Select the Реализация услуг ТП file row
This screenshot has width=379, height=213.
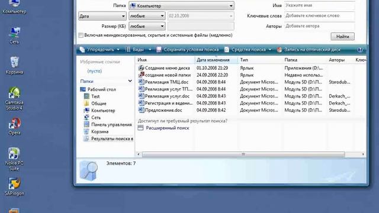pos(250,89)
